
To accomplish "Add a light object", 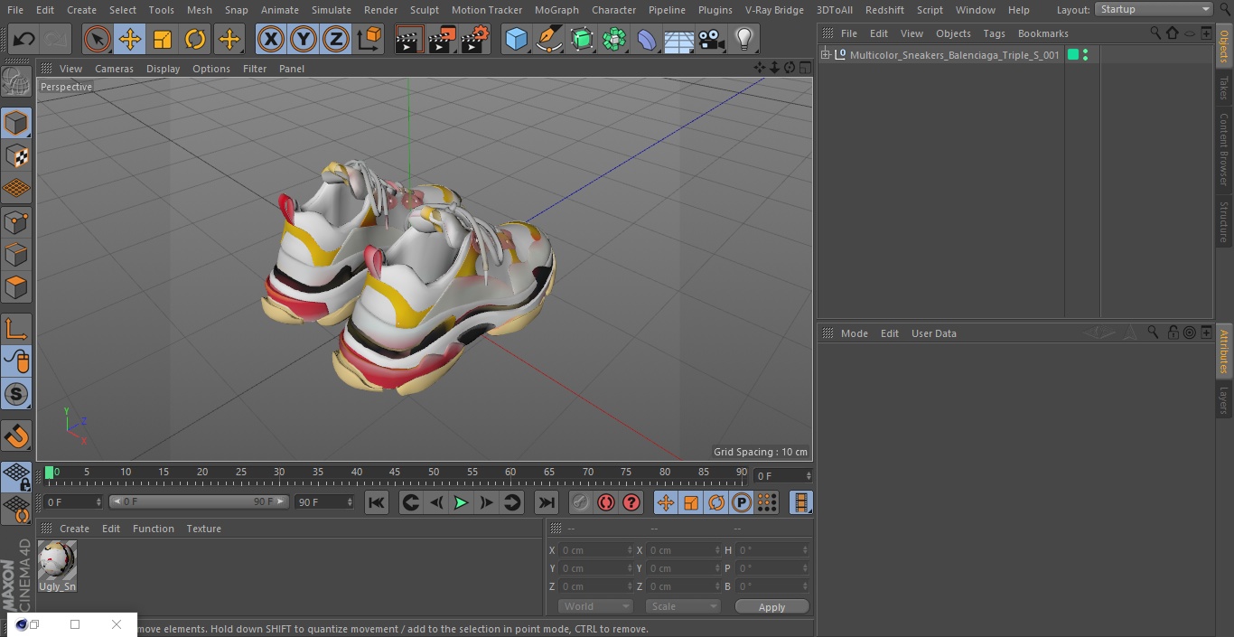I will [x=744, y=39].
